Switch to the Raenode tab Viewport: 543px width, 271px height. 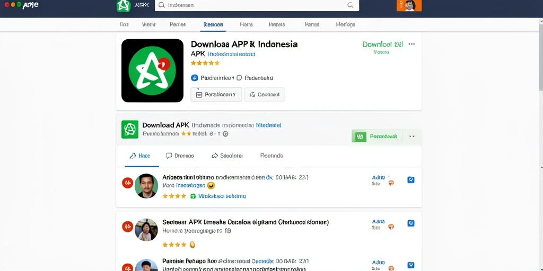tap(271, 156)
